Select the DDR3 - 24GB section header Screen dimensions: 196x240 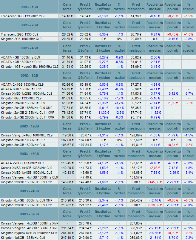point(29,191)
